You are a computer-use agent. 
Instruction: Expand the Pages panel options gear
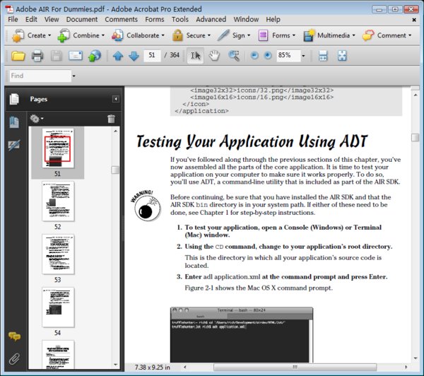click(x=36, y=119)
